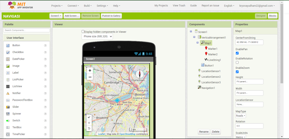Click the map zoom out minus button

90,77
